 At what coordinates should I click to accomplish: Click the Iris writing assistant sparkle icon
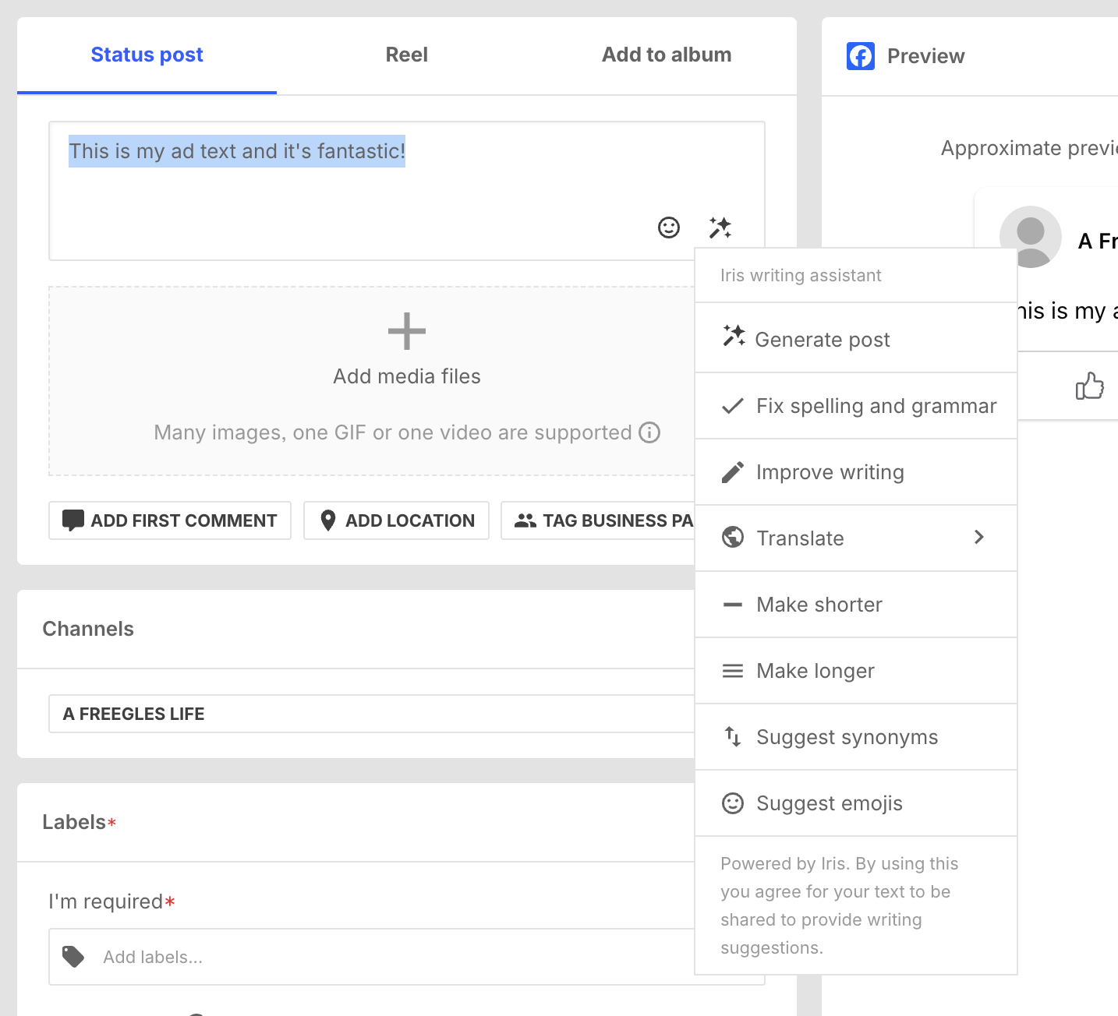pyautogui.click(x=720, y=228)
